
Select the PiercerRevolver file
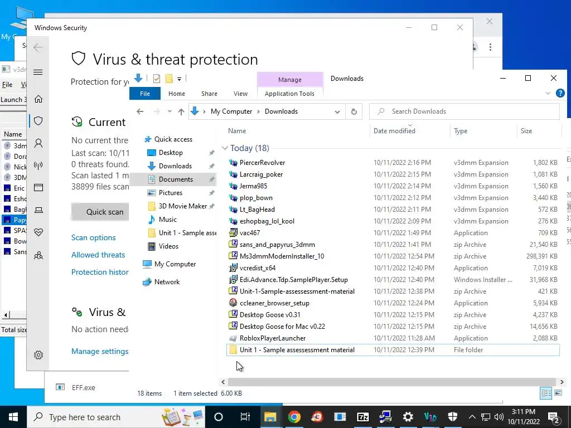(x=262, y=163)
